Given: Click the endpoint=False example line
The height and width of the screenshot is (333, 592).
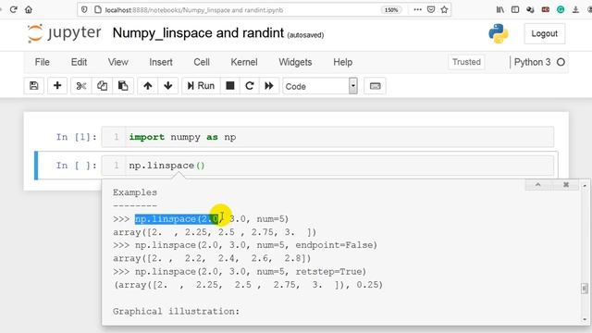Looking at the screenshot, I should (244, 245).
